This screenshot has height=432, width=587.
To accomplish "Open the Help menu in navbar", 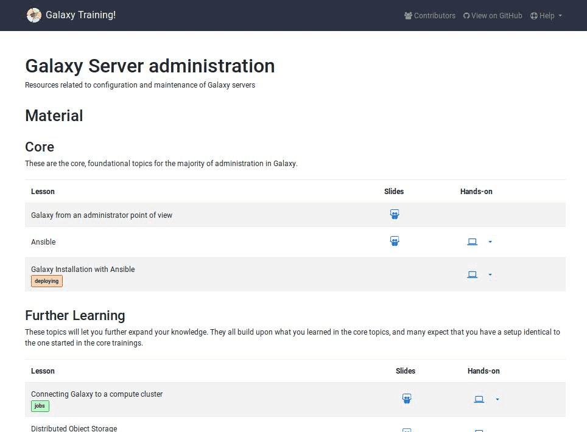I will click(x=546, y=16).
